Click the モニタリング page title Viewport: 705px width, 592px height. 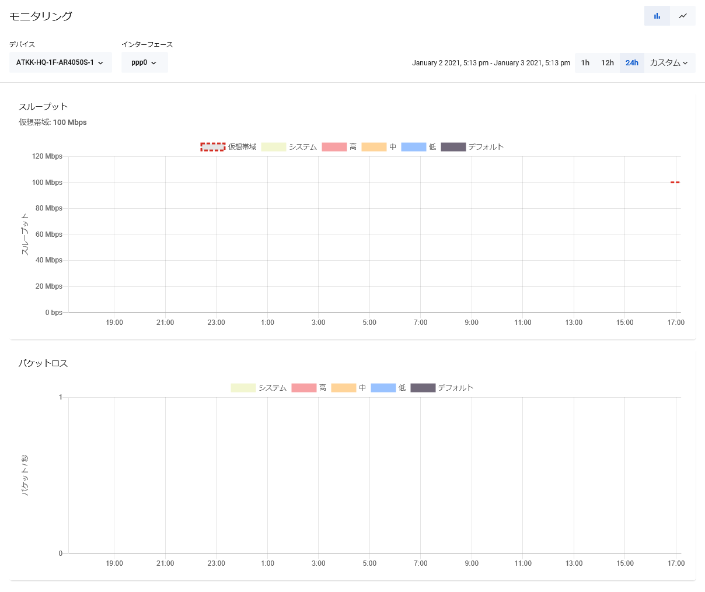tap(41, 16)
